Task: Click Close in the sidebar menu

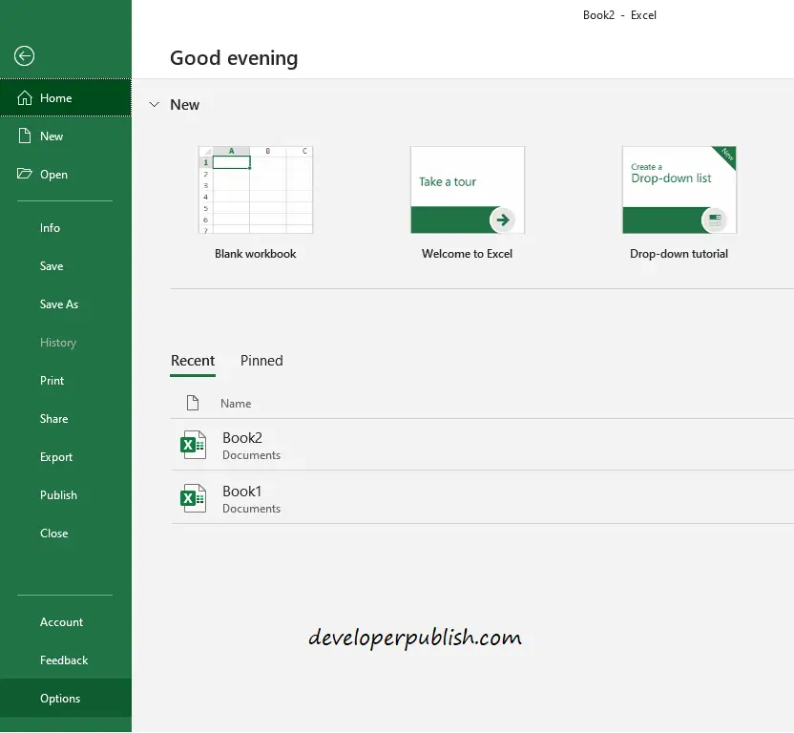Action: 66,533
